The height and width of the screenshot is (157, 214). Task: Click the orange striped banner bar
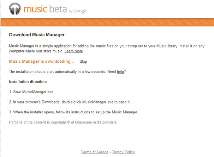click(x=107, y=22)
